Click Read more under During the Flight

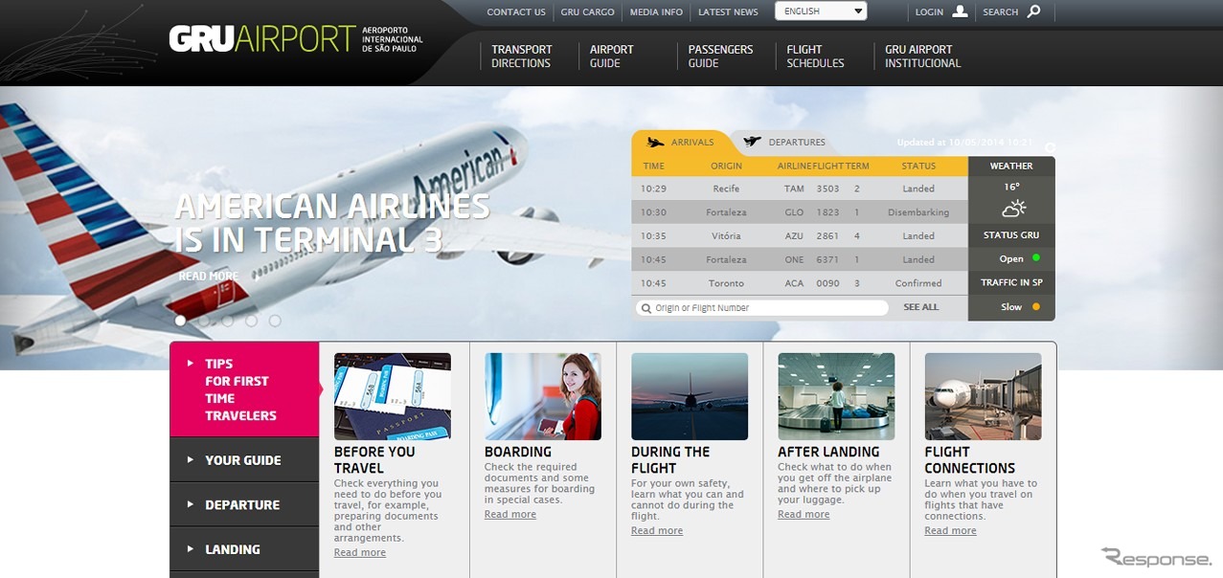pos(657,530)
